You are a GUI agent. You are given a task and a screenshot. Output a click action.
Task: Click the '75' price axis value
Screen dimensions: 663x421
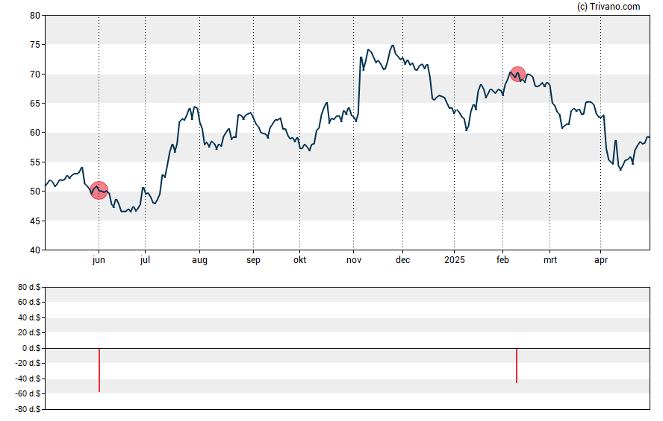point(35,45)
